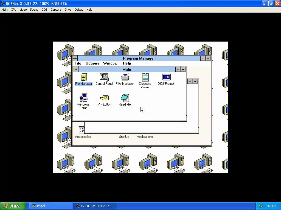Select the Read Me icon
281x210 pixels.
(125, 98)
